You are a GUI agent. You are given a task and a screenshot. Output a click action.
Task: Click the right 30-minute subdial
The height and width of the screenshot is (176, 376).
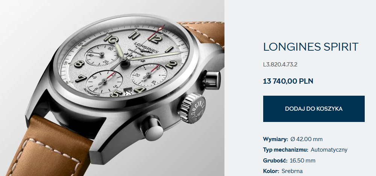[149, 75]
